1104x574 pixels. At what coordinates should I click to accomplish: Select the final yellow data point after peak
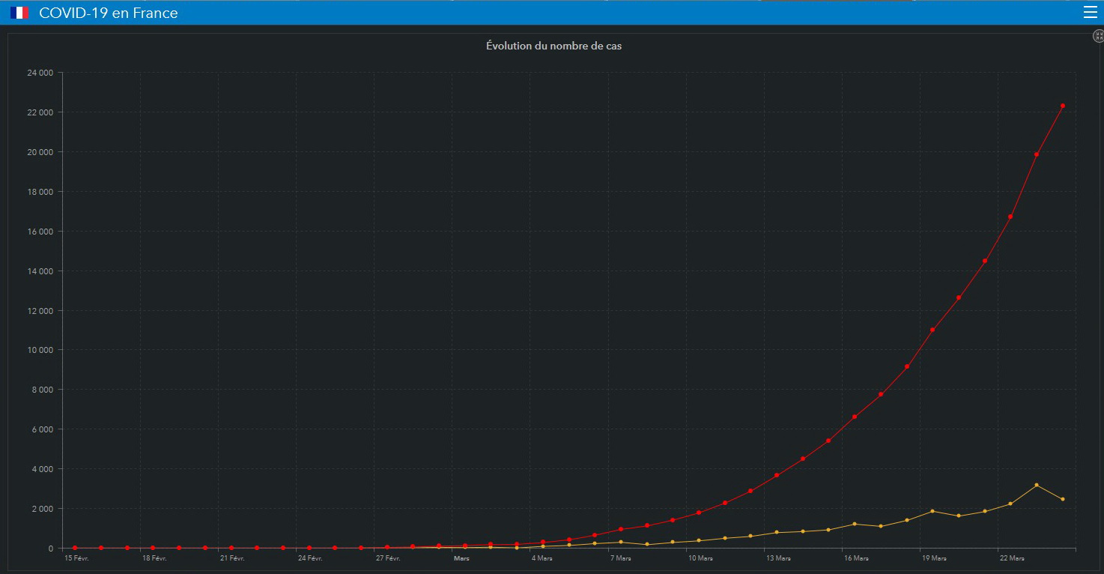tap(1062, 499)
